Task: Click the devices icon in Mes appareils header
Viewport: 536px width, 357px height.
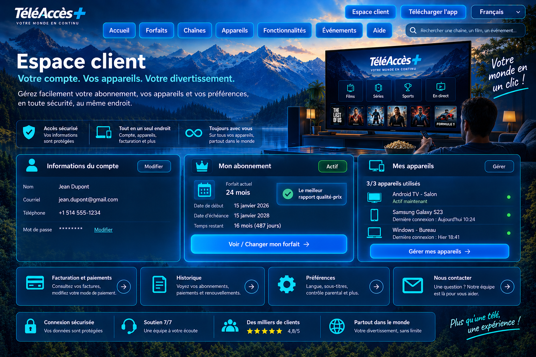Action: coord(377,166)
